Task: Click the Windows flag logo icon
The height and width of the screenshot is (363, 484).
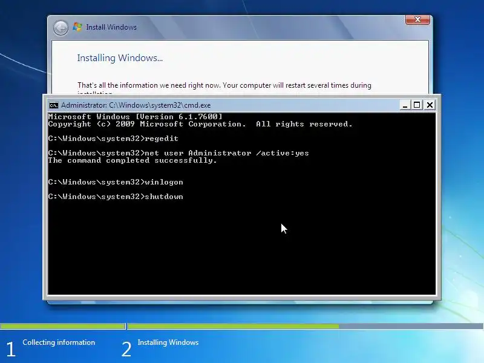Action: [x=77, y=27]
